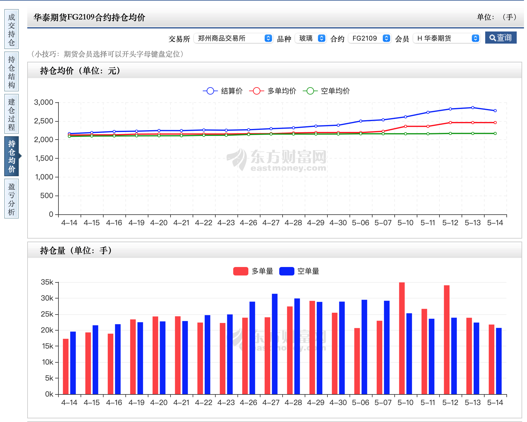The image size is (527, 422).
Task: Toggle the 结算价 legend series
Action: point(223,91)
